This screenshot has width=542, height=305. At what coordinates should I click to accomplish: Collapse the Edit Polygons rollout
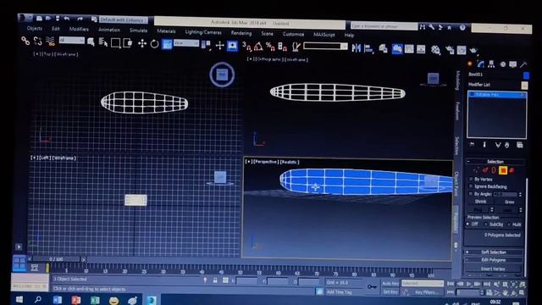tap(494, 260)
